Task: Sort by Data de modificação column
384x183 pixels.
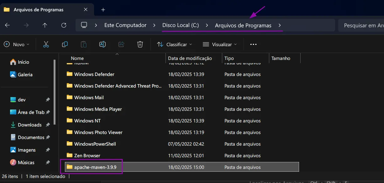Action: [190, 58]
